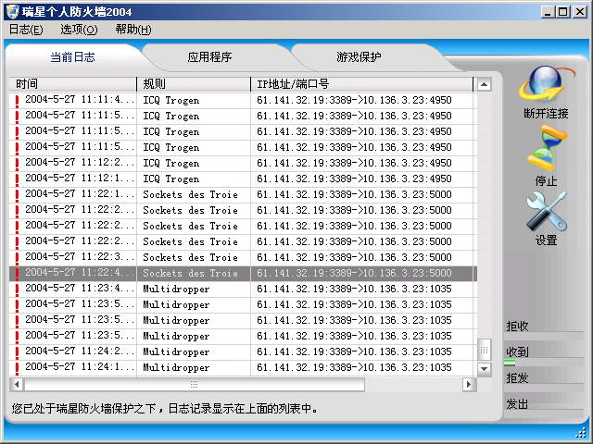593x444 pixels.
Task: Select the log entry timed 2004-5-27 11:22:3
Action: point(79,257)
